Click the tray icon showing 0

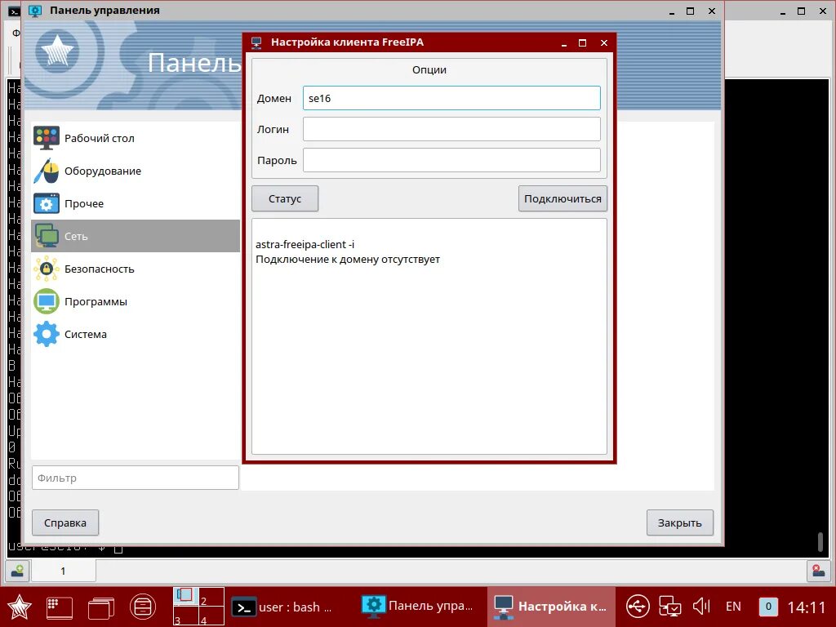[x=768, y=607]
